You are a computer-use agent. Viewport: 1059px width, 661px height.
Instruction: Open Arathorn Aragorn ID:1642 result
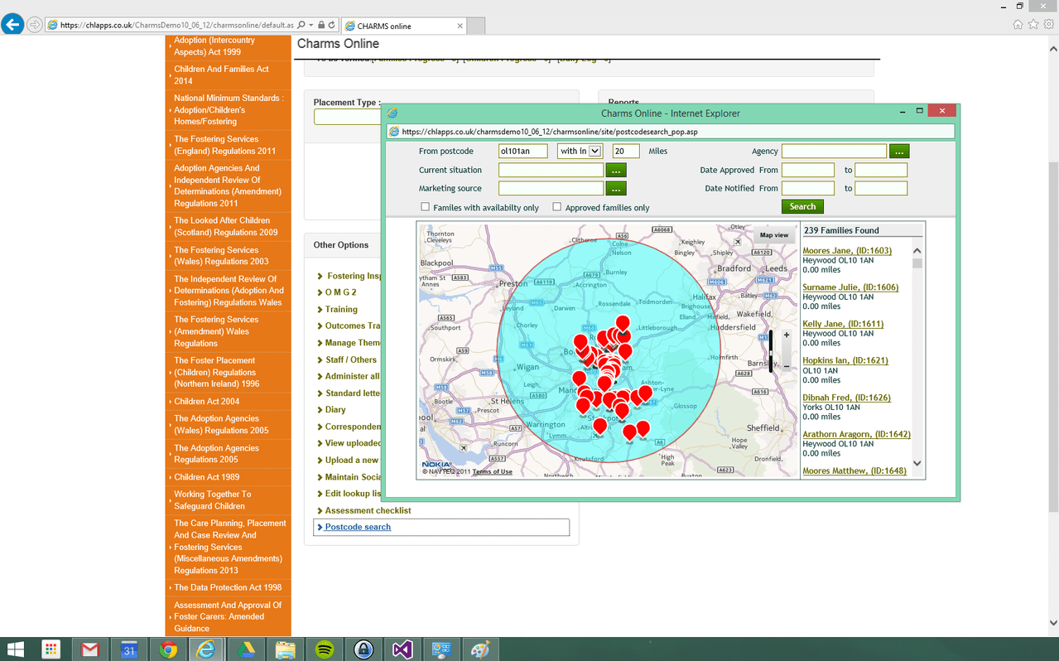[x=856, y=434]
